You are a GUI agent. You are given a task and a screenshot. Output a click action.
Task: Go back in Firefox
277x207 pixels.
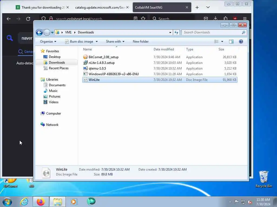click(x=9, y=19)
